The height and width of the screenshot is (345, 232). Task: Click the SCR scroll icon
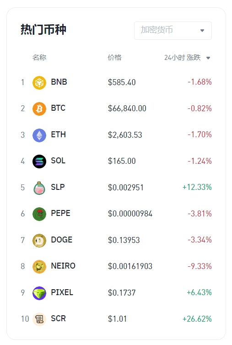pos(39,319)
